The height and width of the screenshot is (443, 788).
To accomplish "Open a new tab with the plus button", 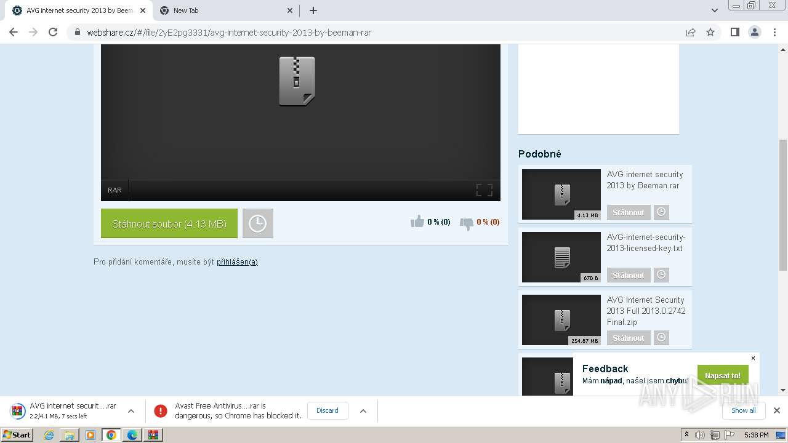I will click(313, 10).
